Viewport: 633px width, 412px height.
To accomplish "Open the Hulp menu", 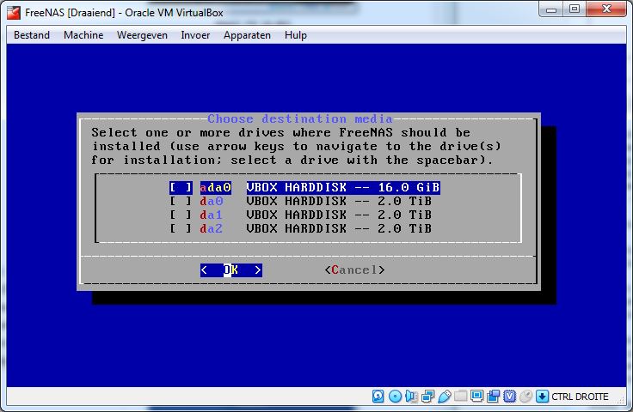I will pyautogui.click(x=296, y=35).
